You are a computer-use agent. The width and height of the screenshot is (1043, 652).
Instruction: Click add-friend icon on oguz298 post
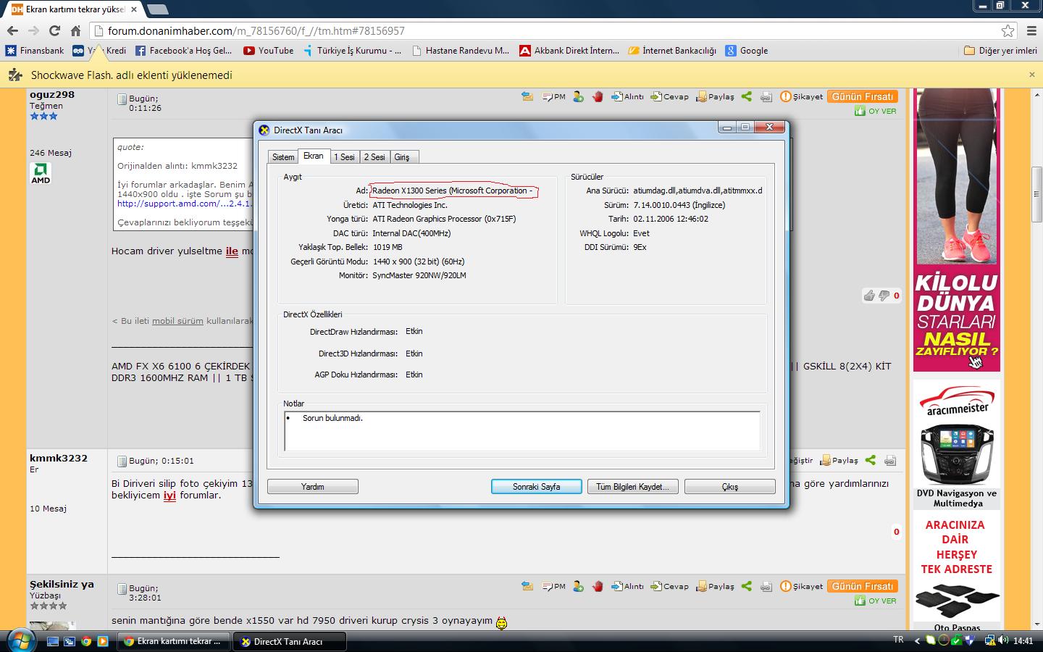tap(578, 96)
